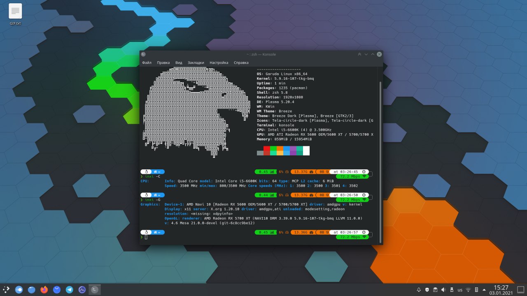Open the 15:27 clock calendar

(x=501, y=290)
